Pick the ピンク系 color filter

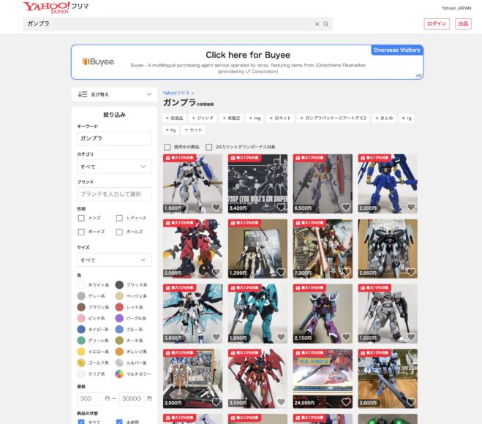click(81, 318)
